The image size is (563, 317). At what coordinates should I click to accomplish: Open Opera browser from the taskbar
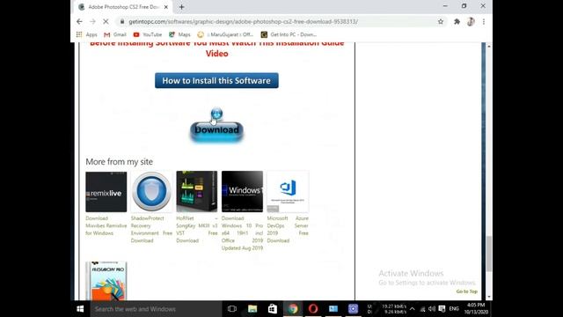(x=313, y=309)
